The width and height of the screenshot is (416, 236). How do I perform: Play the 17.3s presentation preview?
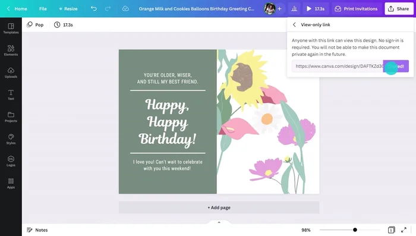[x=316, y=9]
